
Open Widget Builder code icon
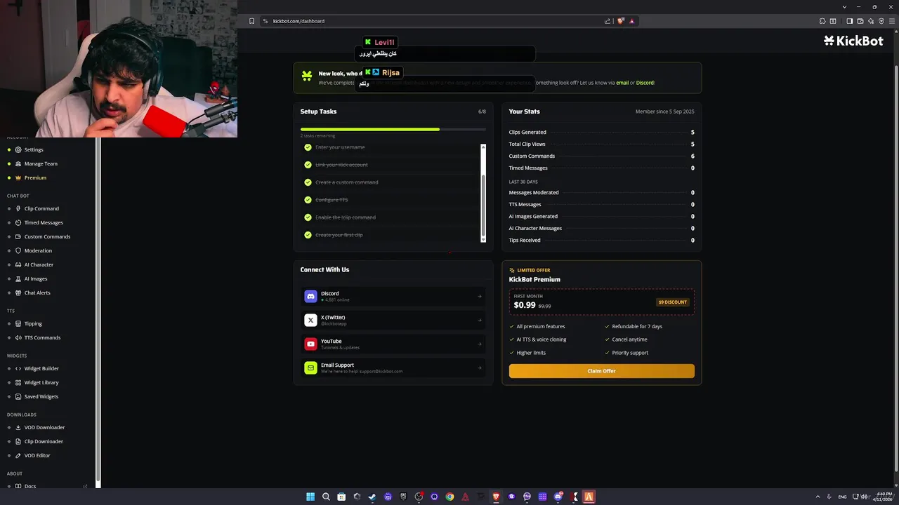[18, 368]
